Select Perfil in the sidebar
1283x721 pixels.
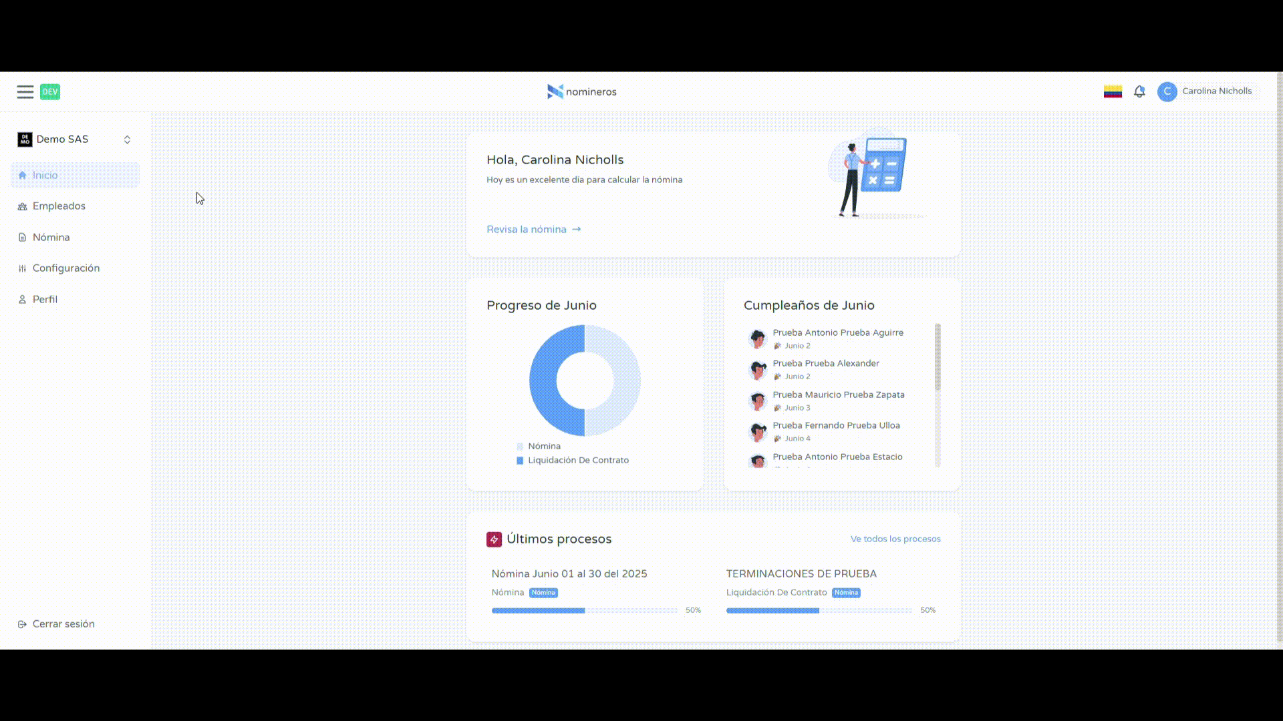(45, 300)
